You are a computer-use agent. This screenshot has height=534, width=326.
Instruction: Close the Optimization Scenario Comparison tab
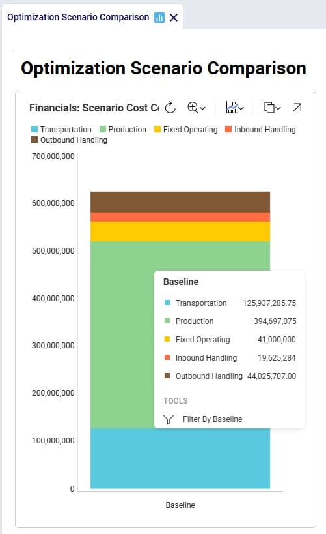click(x=174, y=18)
